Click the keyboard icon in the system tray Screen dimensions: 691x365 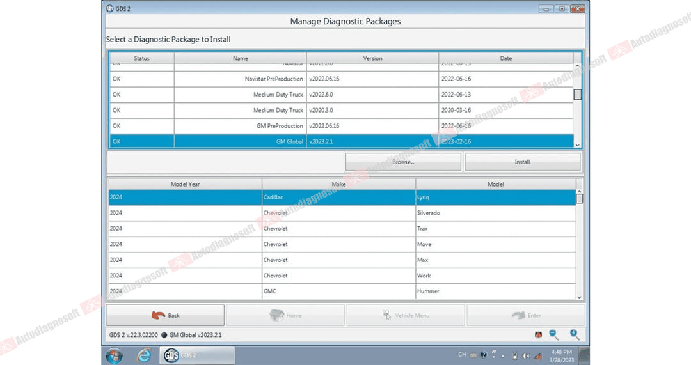point(473,355)
